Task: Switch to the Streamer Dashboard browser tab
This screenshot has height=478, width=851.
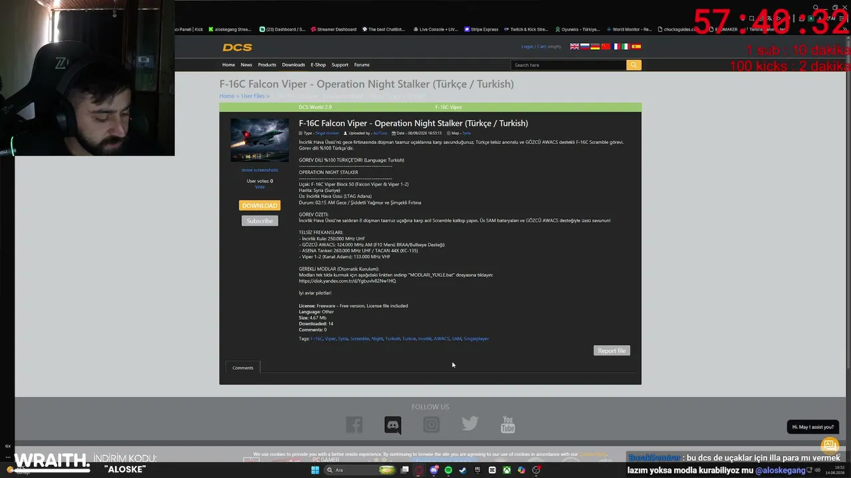Action: click(333, 29)
